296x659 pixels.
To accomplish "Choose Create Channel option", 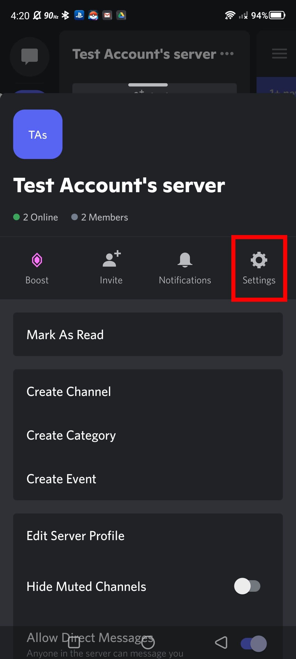I will coord(148,391).
